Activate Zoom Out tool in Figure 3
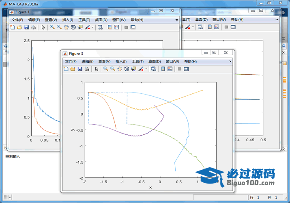This screenshot has height=203, width=290. tap(113, 69)
